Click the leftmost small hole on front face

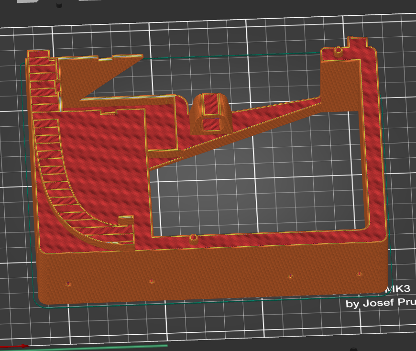click(x=68, y=284)
